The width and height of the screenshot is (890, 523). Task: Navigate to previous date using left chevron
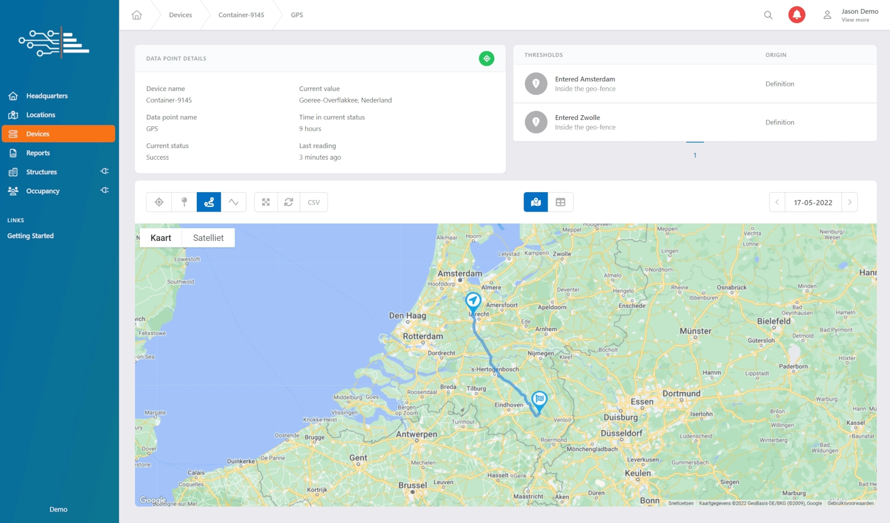(x=777, y=202)
